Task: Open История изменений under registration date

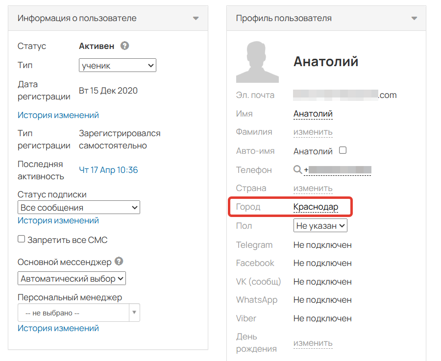Action: pos(58,115)
